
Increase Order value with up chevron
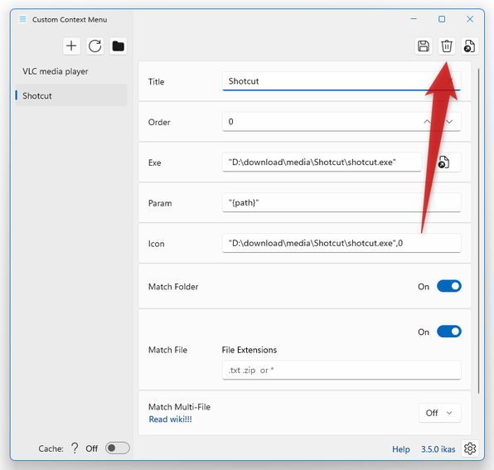(427, 121)
